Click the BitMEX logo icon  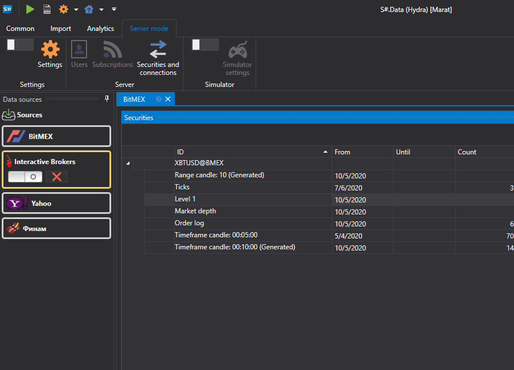click(15, 136)
